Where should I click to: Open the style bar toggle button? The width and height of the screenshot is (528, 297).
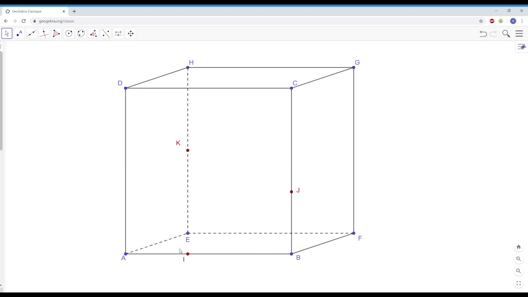[x=522, y=47]
